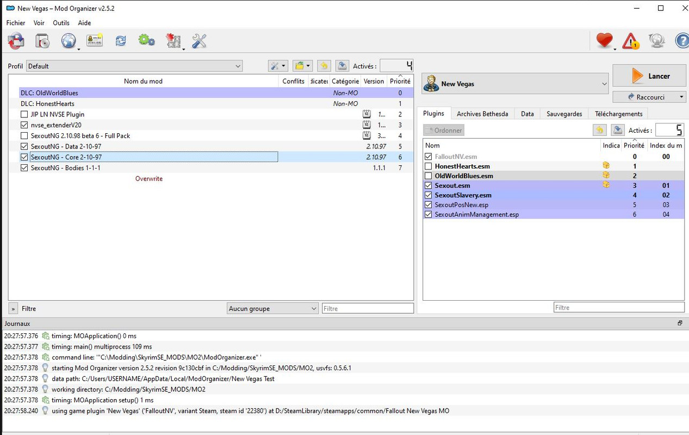
Task: Open the New Vegas executable dropdown
Action: pyautogui.click(x=515, y=84)
